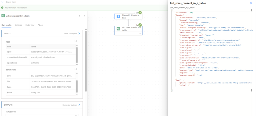This screenshot has height=116, width=256.
Task: Open the Code view tab
Action: [x=30, y=25]
